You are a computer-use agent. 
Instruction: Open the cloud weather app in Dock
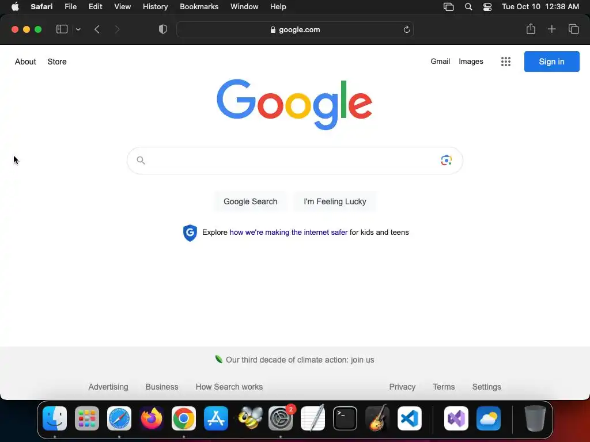[489, 418]
